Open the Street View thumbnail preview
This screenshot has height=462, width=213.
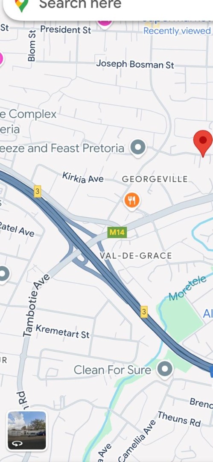(x=27, y=430)
